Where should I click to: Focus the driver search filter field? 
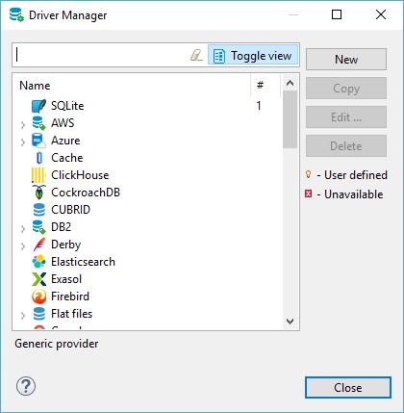click(x=101, y=55)
